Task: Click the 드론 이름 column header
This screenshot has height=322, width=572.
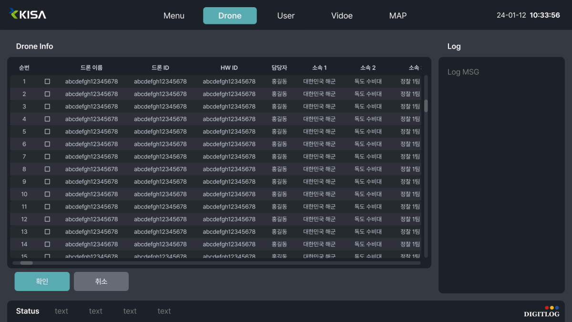Action: click(92, 68)
